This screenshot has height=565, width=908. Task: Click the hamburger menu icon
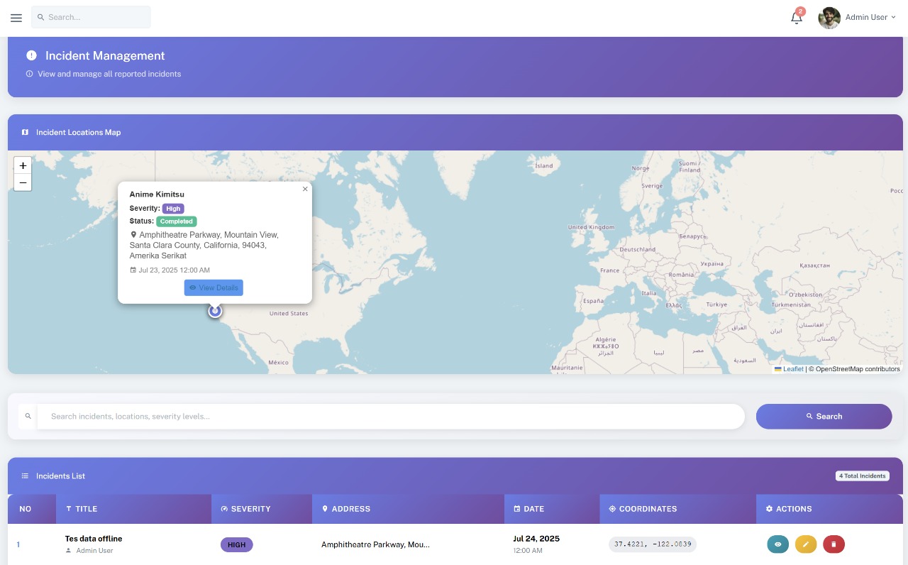click(x=16, y=18)
